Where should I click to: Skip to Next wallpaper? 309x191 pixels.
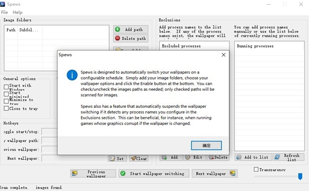(x=214, y=174)
